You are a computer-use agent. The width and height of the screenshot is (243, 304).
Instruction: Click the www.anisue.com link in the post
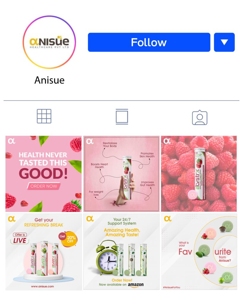(42, 286)
